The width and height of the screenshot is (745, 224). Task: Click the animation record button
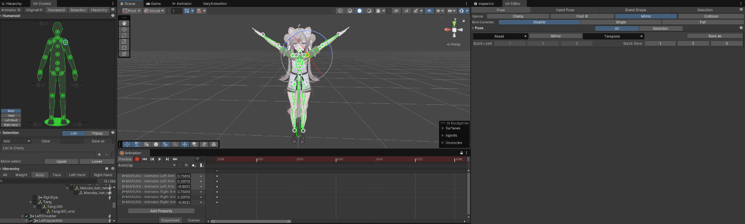137,159
